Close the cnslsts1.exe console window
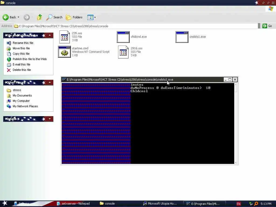 pos(235,80)
